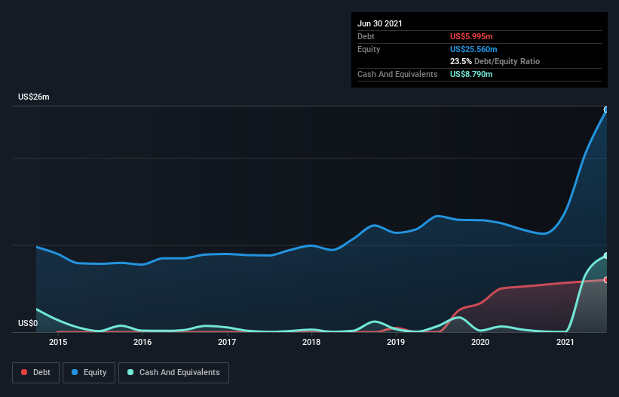Click the US$5.995m debt value
This screenshot has height=397, width=619.
(x=471, y=36)
